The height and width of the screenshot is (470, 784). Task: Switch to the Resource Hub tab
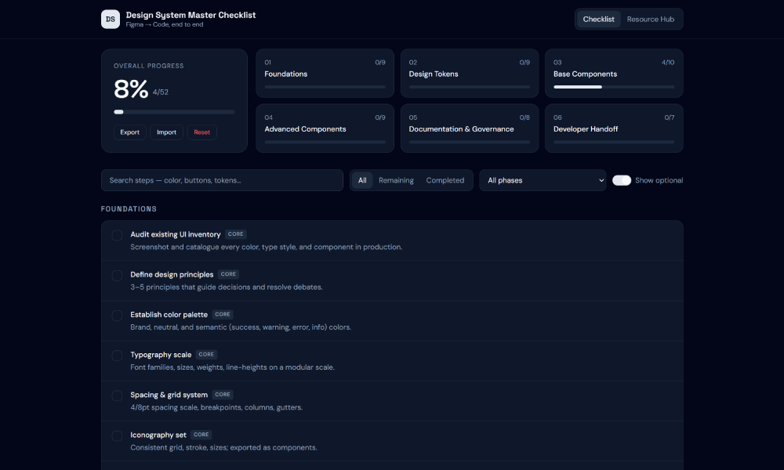(651, 19)
